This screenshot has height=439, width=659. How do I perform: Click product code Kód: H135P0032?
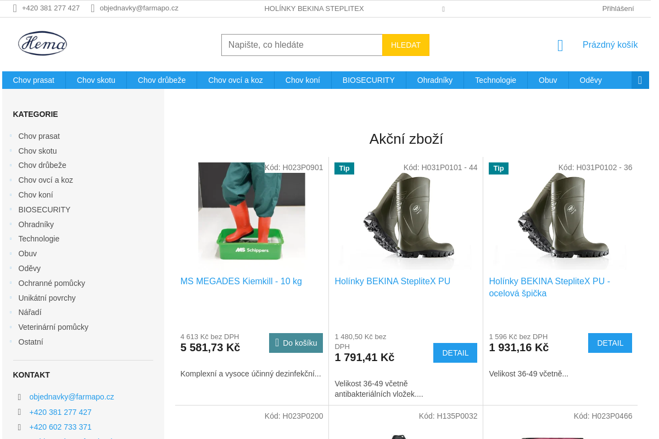coord(448,416)
